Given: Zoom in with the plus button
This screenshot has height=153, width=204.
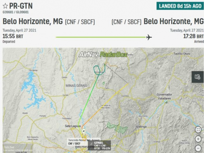Looking at the screenshot, I should [198, 139].
